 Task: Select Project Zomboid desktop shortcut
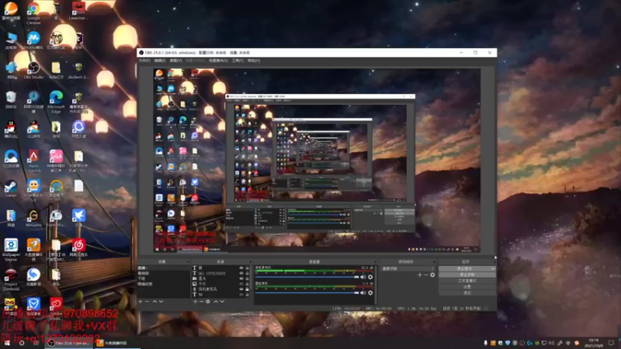11,280
